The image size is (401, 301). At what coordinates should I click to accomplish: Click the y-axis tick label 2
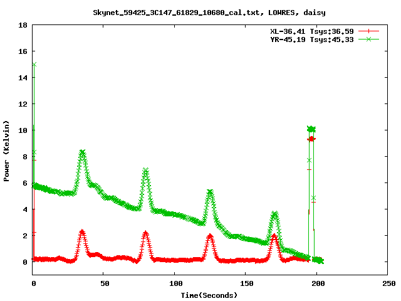(25, 236)
